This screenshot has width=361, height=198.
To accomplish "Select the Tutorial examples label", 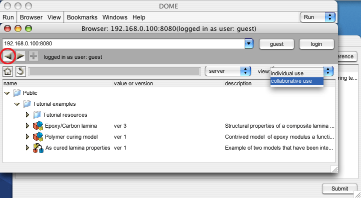I will coord(54,104).
